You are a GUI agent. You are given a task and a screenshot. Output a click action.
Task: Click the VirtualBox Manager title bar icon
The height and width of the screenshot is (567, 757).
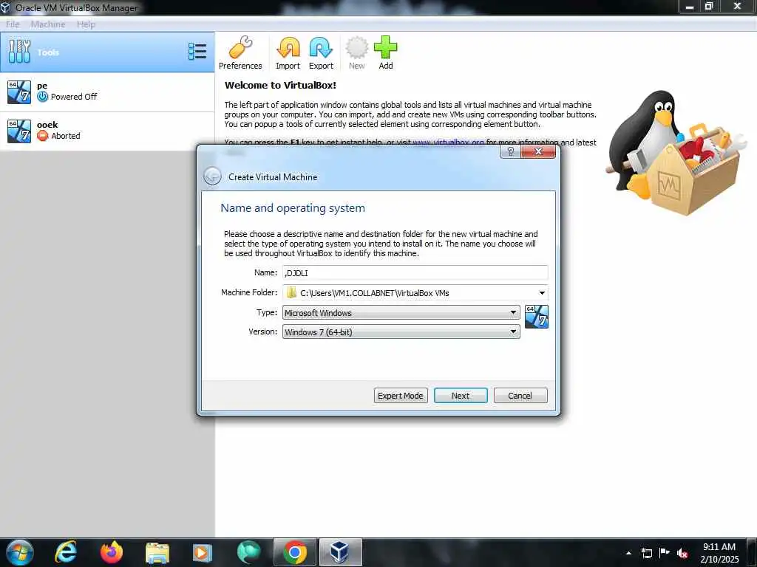point(5,7)
